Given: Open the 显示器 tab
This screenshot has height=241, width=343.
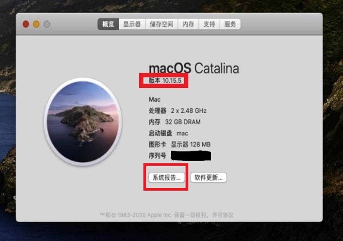Looking at the screenshot, I should [132, 24].
